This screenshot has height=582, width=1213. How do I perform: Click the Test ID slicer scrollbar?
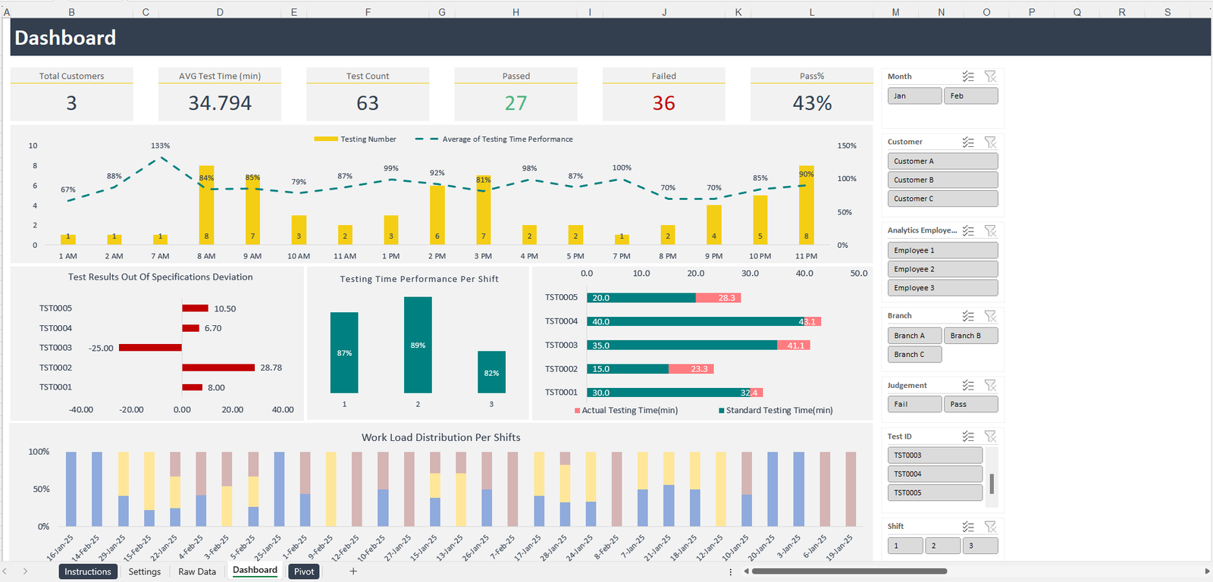992,483
